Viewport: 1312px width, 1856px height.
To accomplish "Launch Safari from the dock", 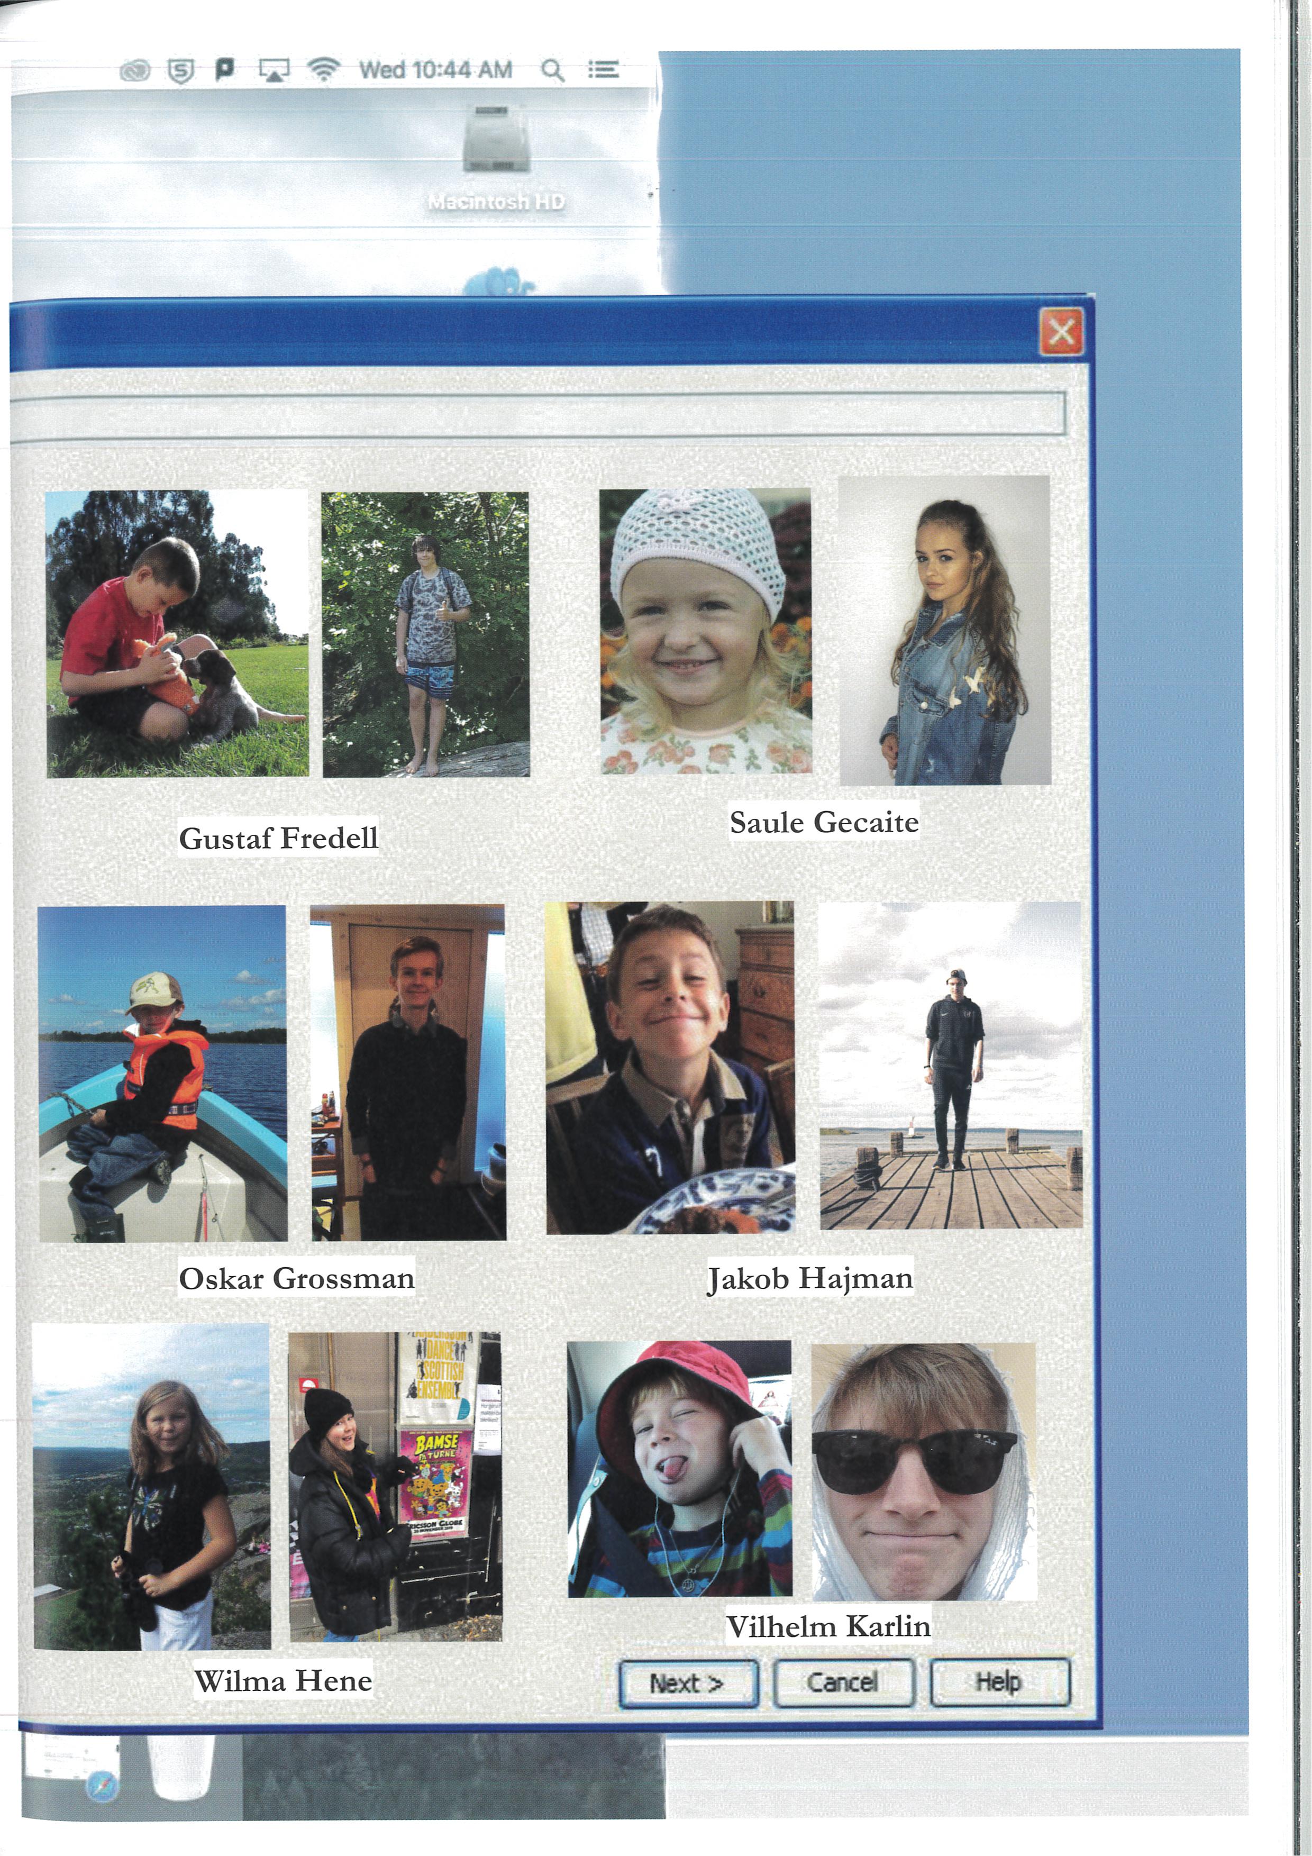I will (x=102, y=1785).
